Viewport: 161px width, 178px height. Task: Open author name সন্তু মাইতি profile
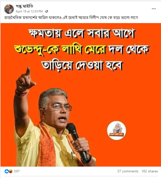[x=25, y=6]
